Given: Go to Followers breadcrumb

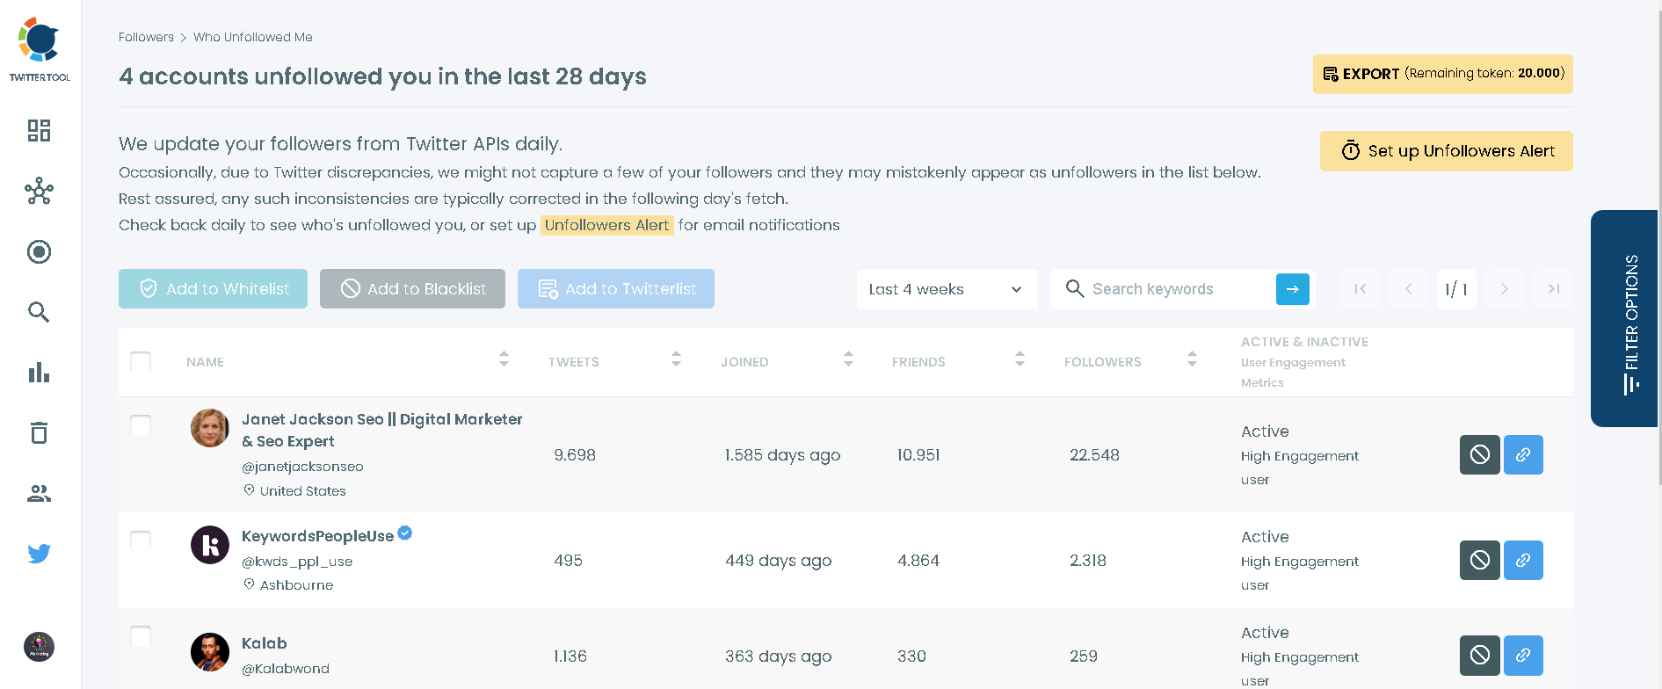Looking at the screenshot, I should click(x=146, y=37).
